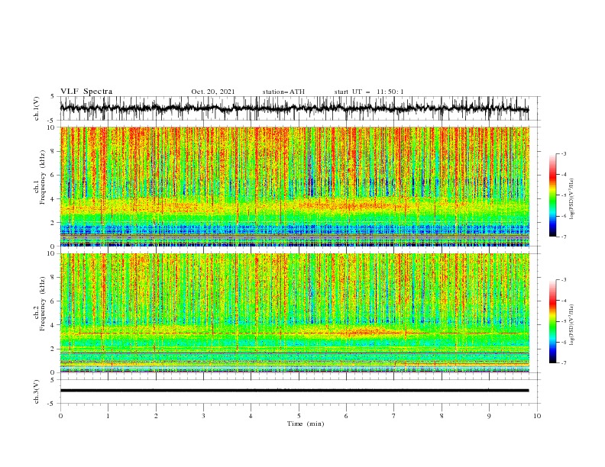Click the "ch.3(V)" axis label
The image size is (605, 467).
[37, 391]
